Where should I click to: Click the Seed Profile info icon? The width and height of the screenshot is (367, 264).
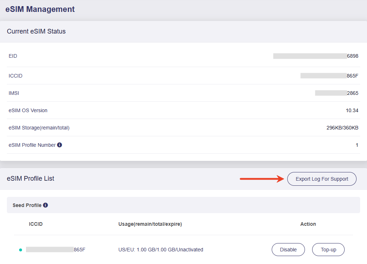tap(45, 205)
